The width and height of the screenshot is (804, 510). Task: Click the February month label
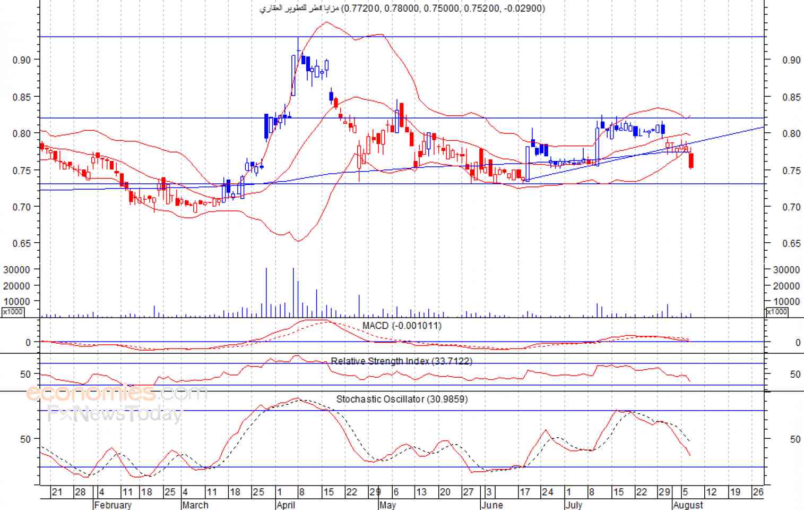[x=113, y=505]
